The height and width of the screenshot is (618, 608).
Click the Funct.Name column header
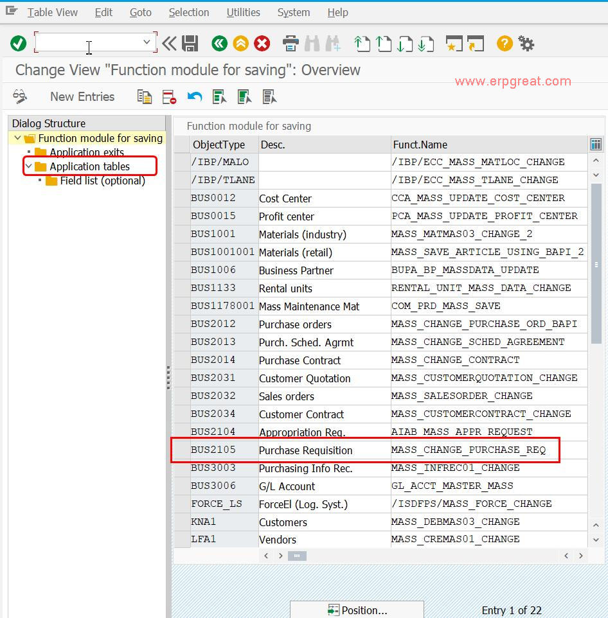coord(489,145)
